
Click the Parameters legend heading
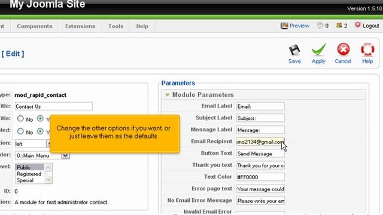pyautogui.click(x=178, y=83)
